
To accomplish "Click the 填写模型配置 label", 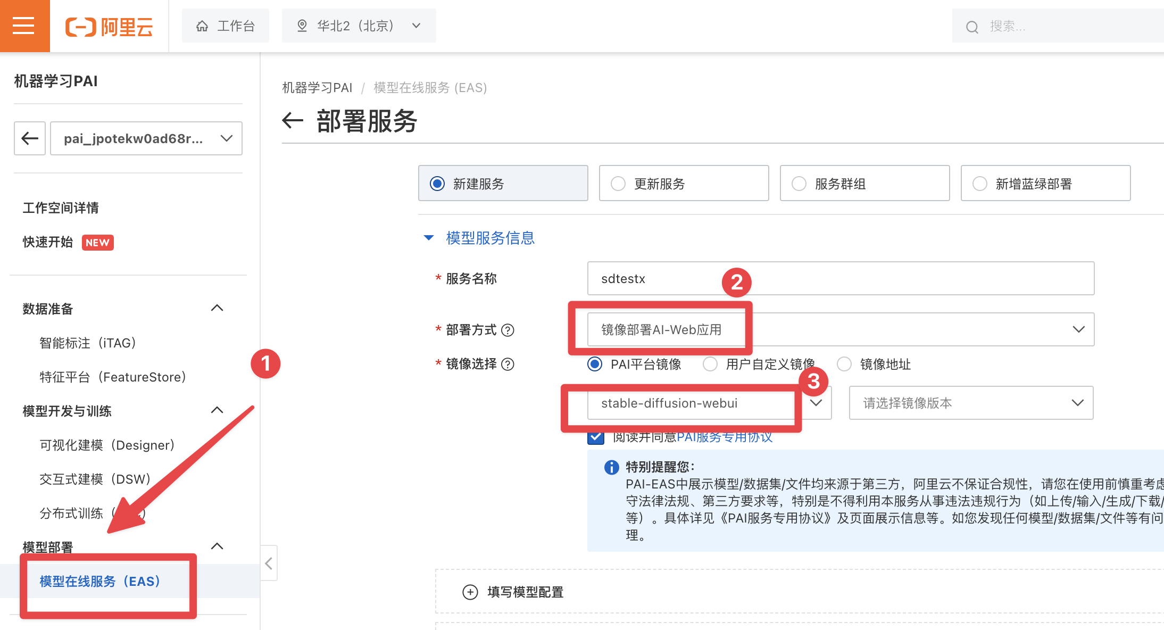I will click(x=526, y=592).
